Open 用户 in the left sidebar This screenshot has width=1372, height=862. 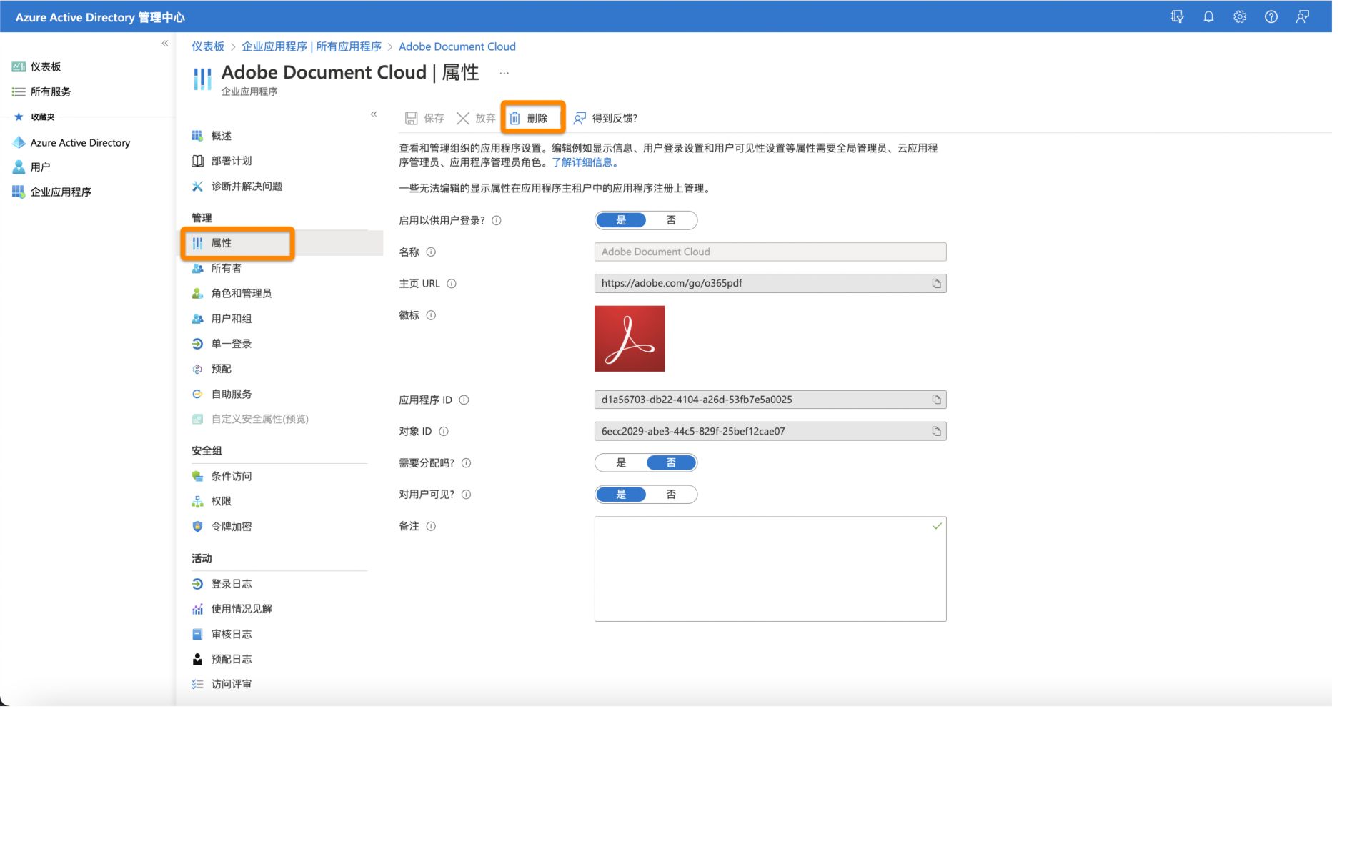click(x=40, y=167)
